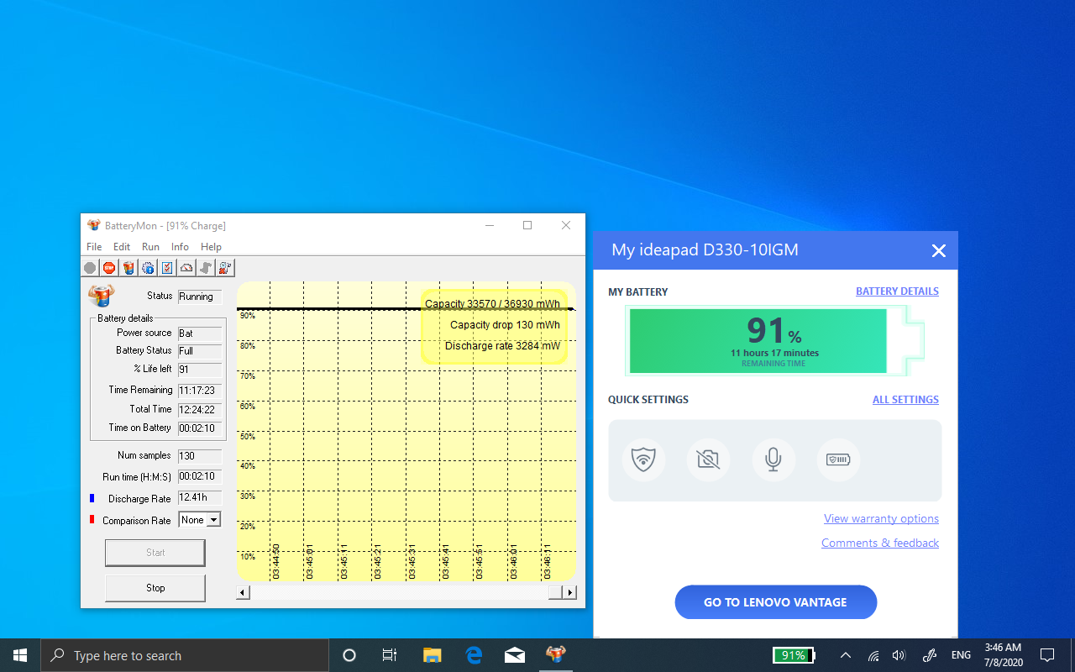Open the Info menu in BatteryMon

pyautogui.click(x=180, y=247)
